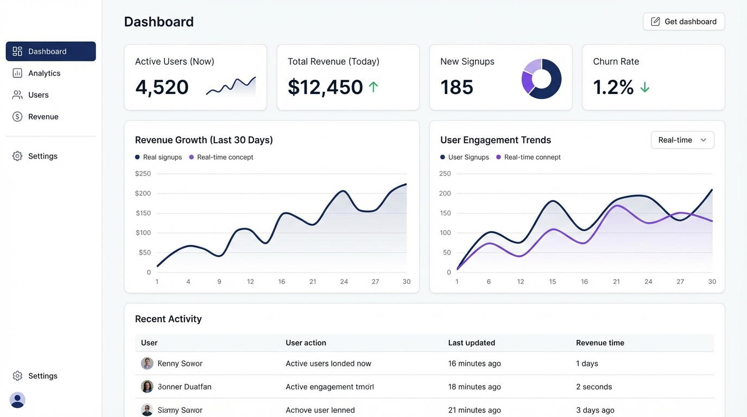
Task: Click the Users people icon
Action: (x=17, y=95)
